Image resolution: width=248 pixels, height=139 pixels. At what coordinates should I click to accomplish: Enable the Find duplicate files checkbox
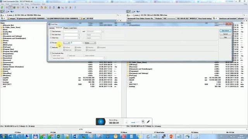51,53
